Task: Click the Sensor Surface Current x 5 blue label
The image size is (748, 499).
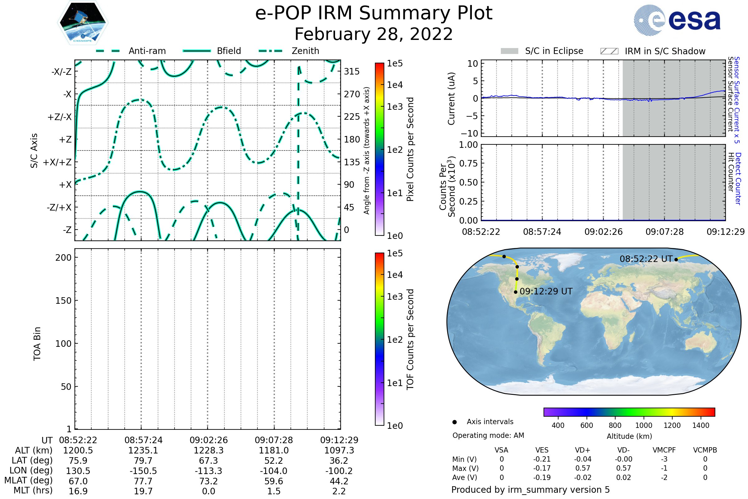Action: pyautogui.click(x=737, y=100)
